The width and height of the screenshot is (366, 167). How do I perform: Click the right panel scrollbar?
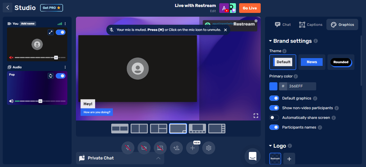tap(361, 61)
